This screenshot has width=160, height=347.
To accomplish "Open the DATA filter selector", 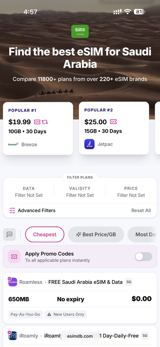I will click(29, 192).
